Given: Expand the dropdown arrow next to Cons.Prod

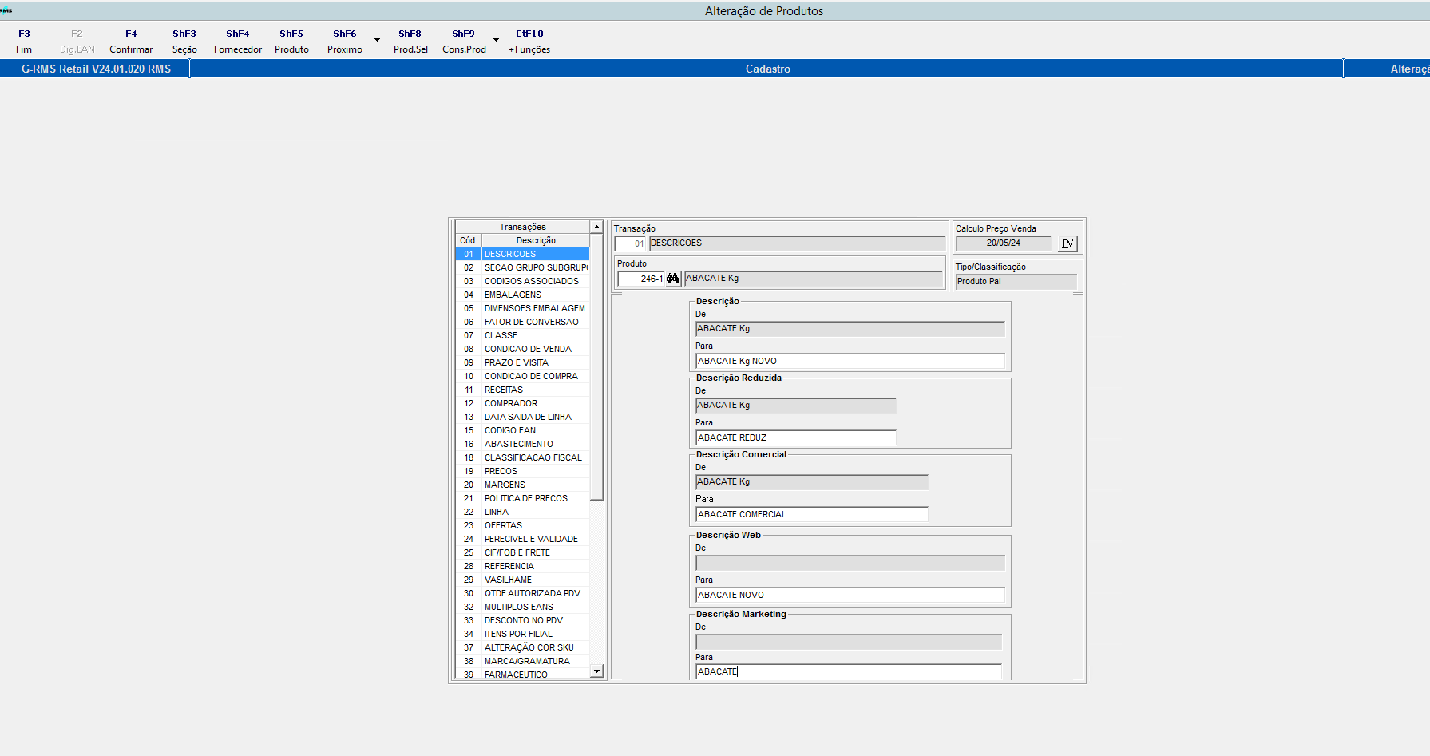Looking at the screenshot, I should [x=496, y=38].
